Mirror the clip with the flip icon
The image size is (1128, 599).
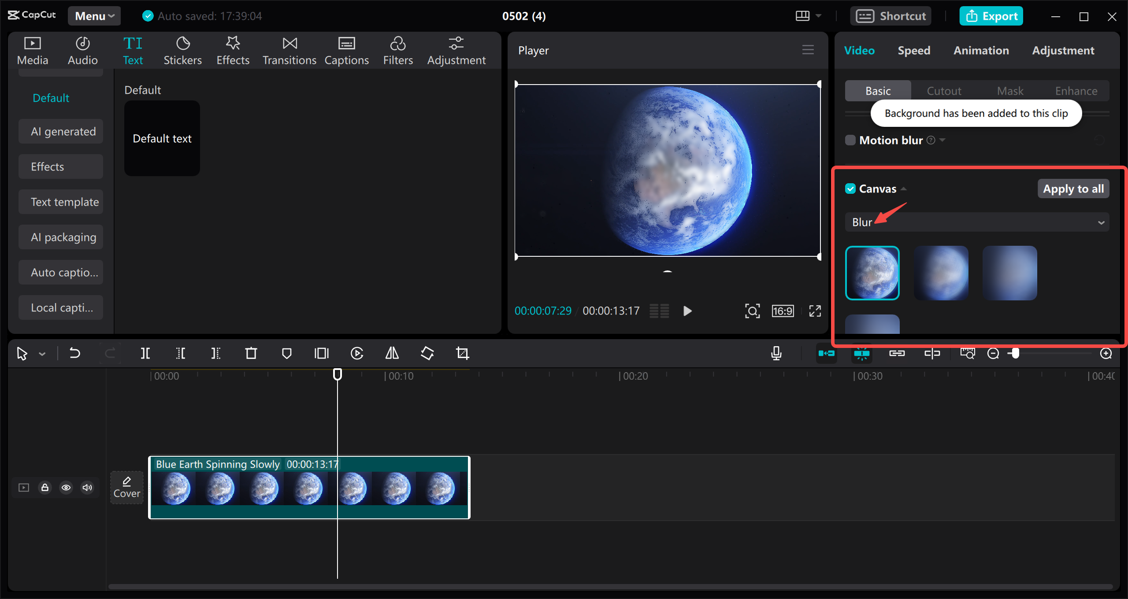[391, 353]
